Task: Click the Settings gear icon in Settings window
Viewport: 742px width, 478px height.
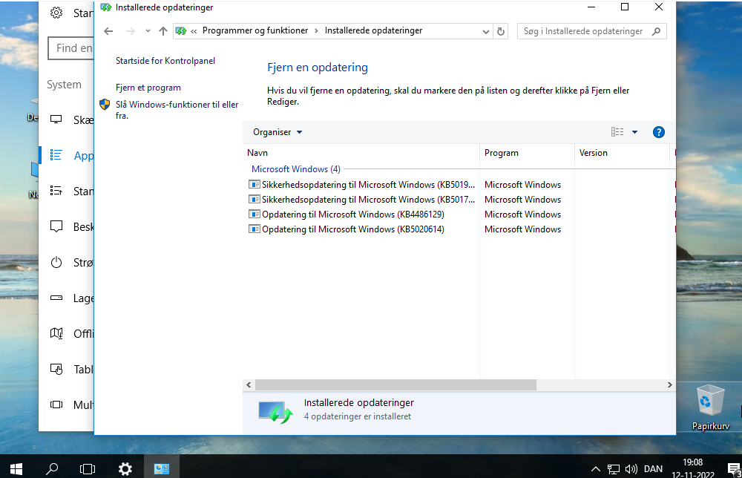Action: (56, 13)
